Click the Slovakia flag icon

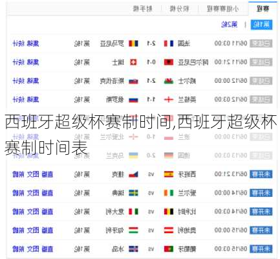click(x=133, y=81)
